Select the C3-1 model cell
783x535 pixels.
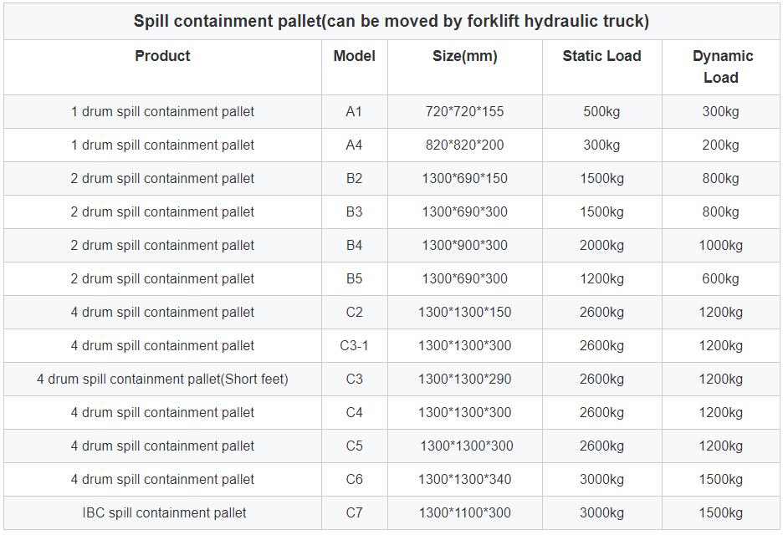pos(354,345)
